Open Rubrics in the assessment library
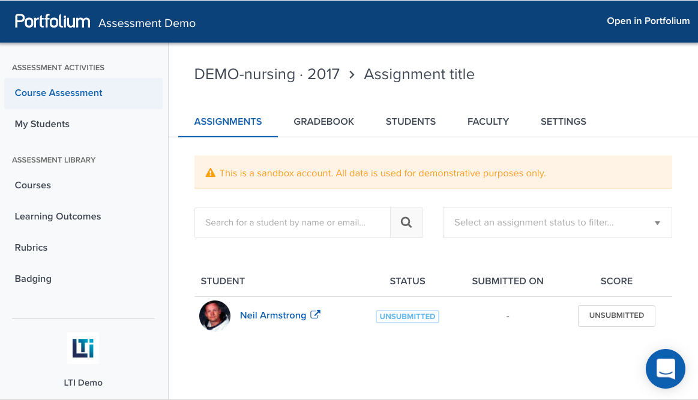 tap(31, 248)
